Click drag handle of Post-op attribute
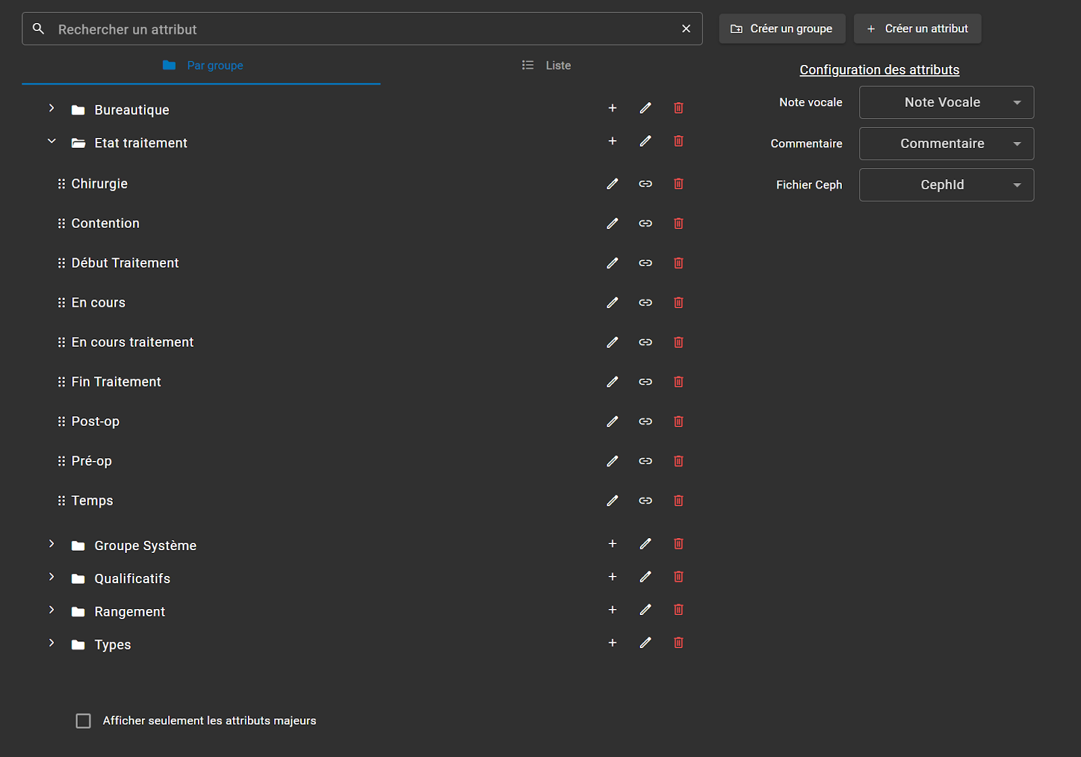Viewport: 1081px width, 757px height. point(61,422)
